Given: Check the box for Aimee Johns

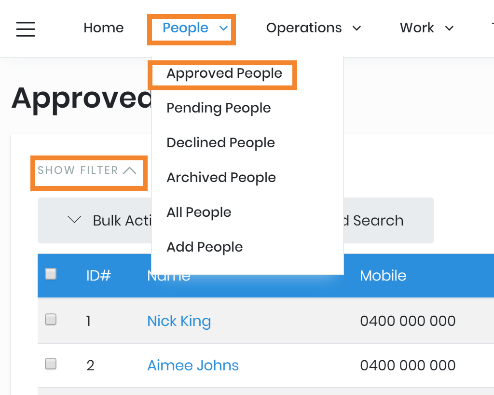Looking at the screenshot, I should coord(51,364).
